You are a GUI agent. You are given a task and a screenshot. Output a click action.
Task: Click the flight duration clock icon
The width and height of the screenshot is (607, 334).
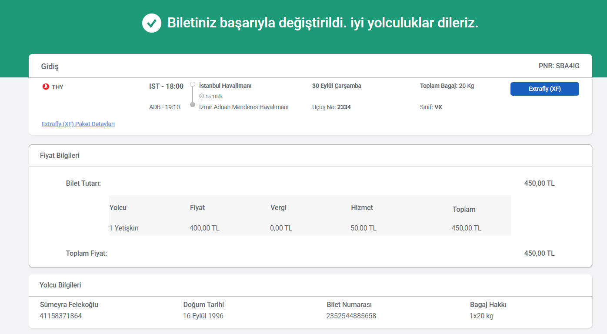point(201,96)
